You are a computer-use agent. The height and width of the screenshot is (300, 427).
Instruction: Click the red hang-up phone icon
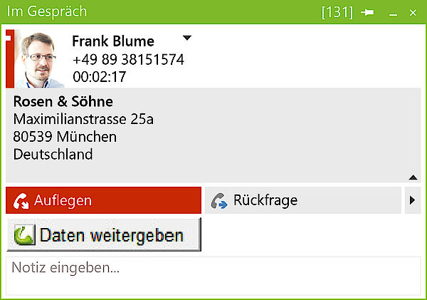pyautogui.click(x=21, y=201)
